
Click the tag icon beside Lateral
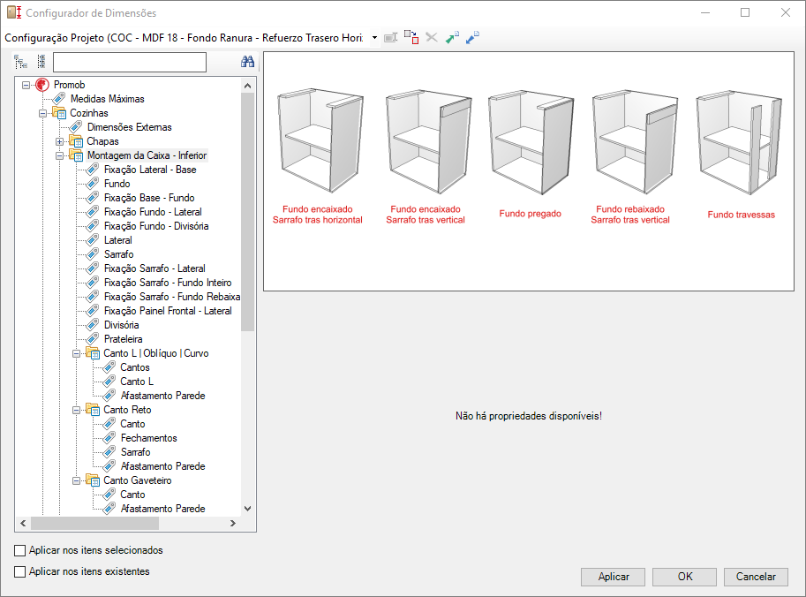pos(93,240)
